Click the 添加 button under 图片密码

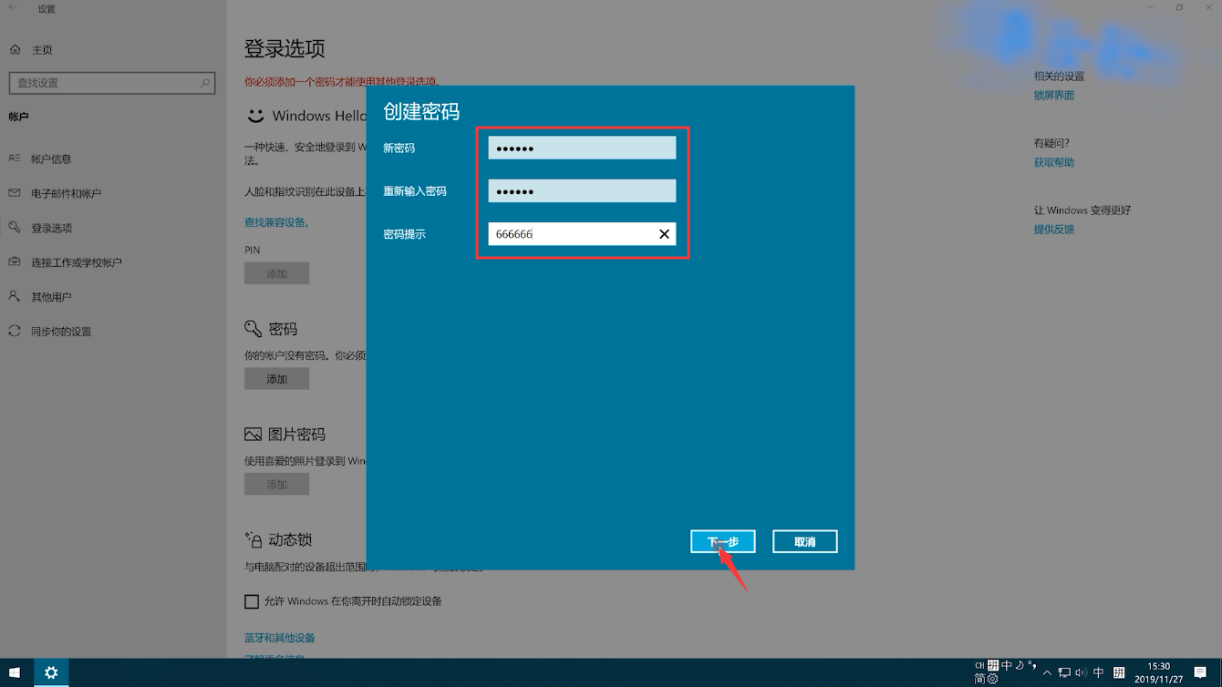(x=276, y=485)
